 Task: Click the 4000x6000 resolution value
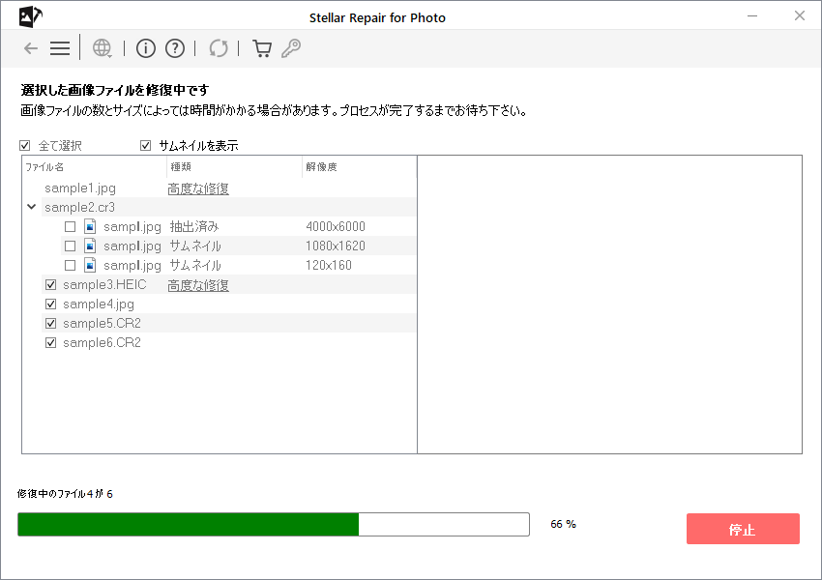[336, 226]
